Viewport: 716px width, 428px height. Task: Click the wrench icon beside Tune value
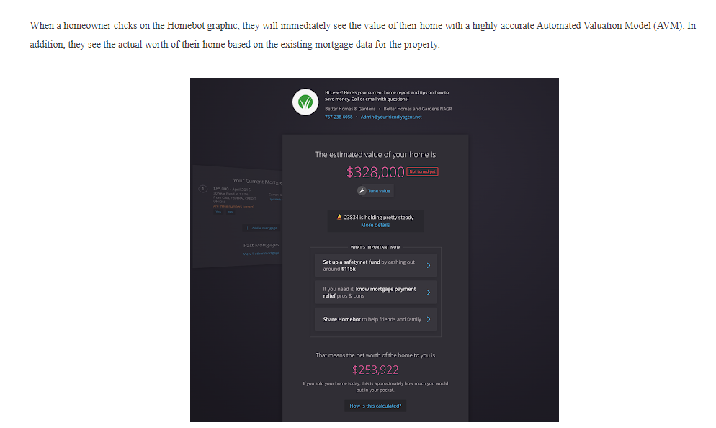[x=362, y=191]
